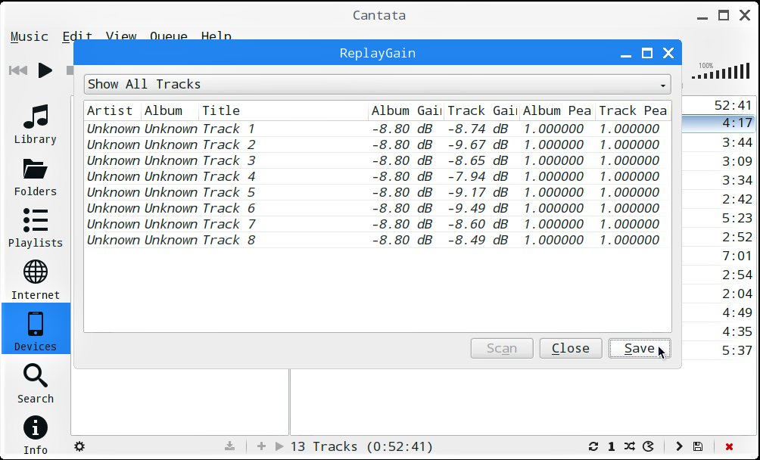Open the Edit menu

[x=77, y=36]
